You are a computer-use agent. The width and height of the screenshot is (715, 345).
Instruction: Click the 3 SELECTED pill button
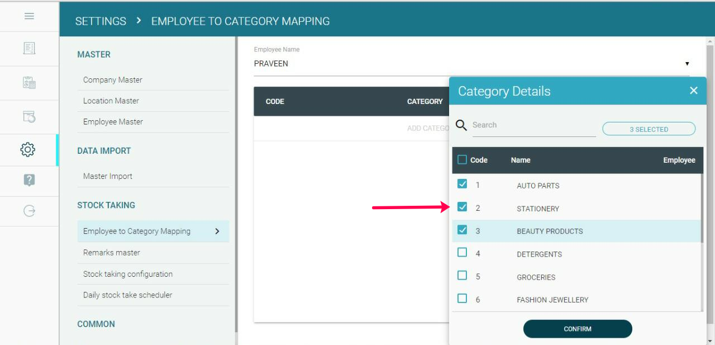point(649,129)
